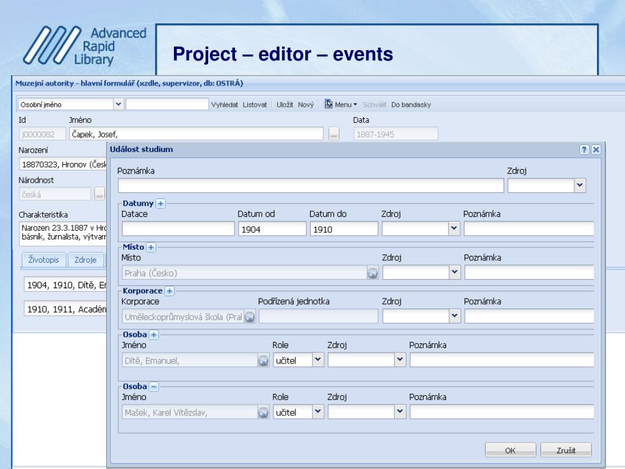This screenshot has width=625, height=469.
Task: Open Zdroj dropdown in Místo section
Action: (454, 272)
